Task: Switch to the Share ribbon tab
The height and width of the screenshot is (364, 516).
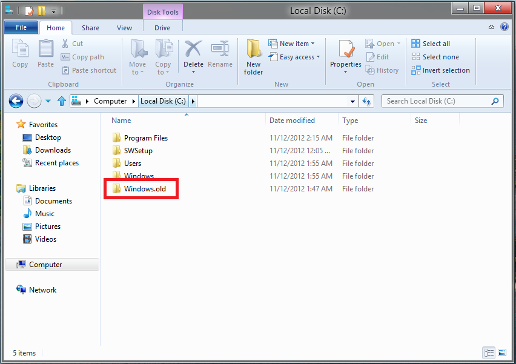Action: pos(90,28)
